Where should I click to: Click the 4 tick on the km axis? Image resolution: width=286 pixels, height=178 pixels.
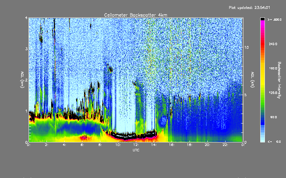(x=26, y=18)
